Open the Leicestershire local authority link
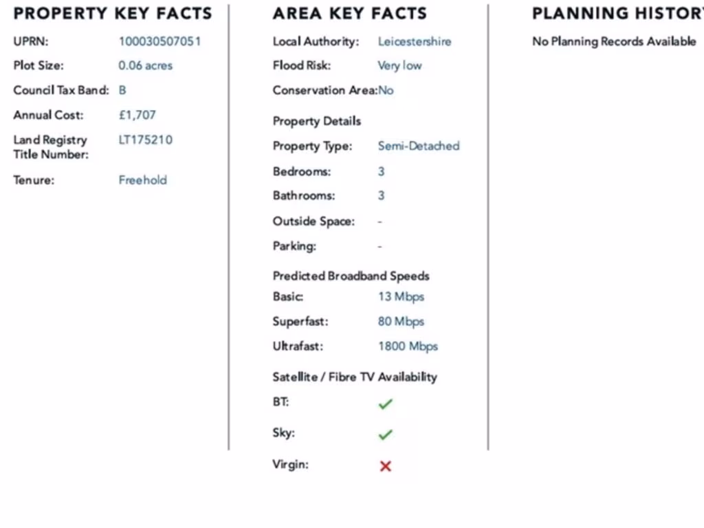This screenshot has width=704, height=528. pos(415,41)
